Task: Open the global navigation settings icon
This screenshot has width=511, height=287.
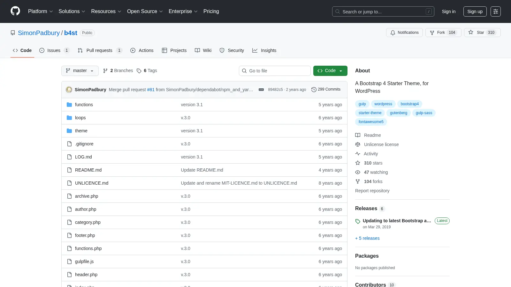Action: (496, 11)
